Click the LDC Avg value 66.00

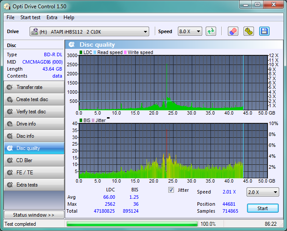tap(109, 197)
